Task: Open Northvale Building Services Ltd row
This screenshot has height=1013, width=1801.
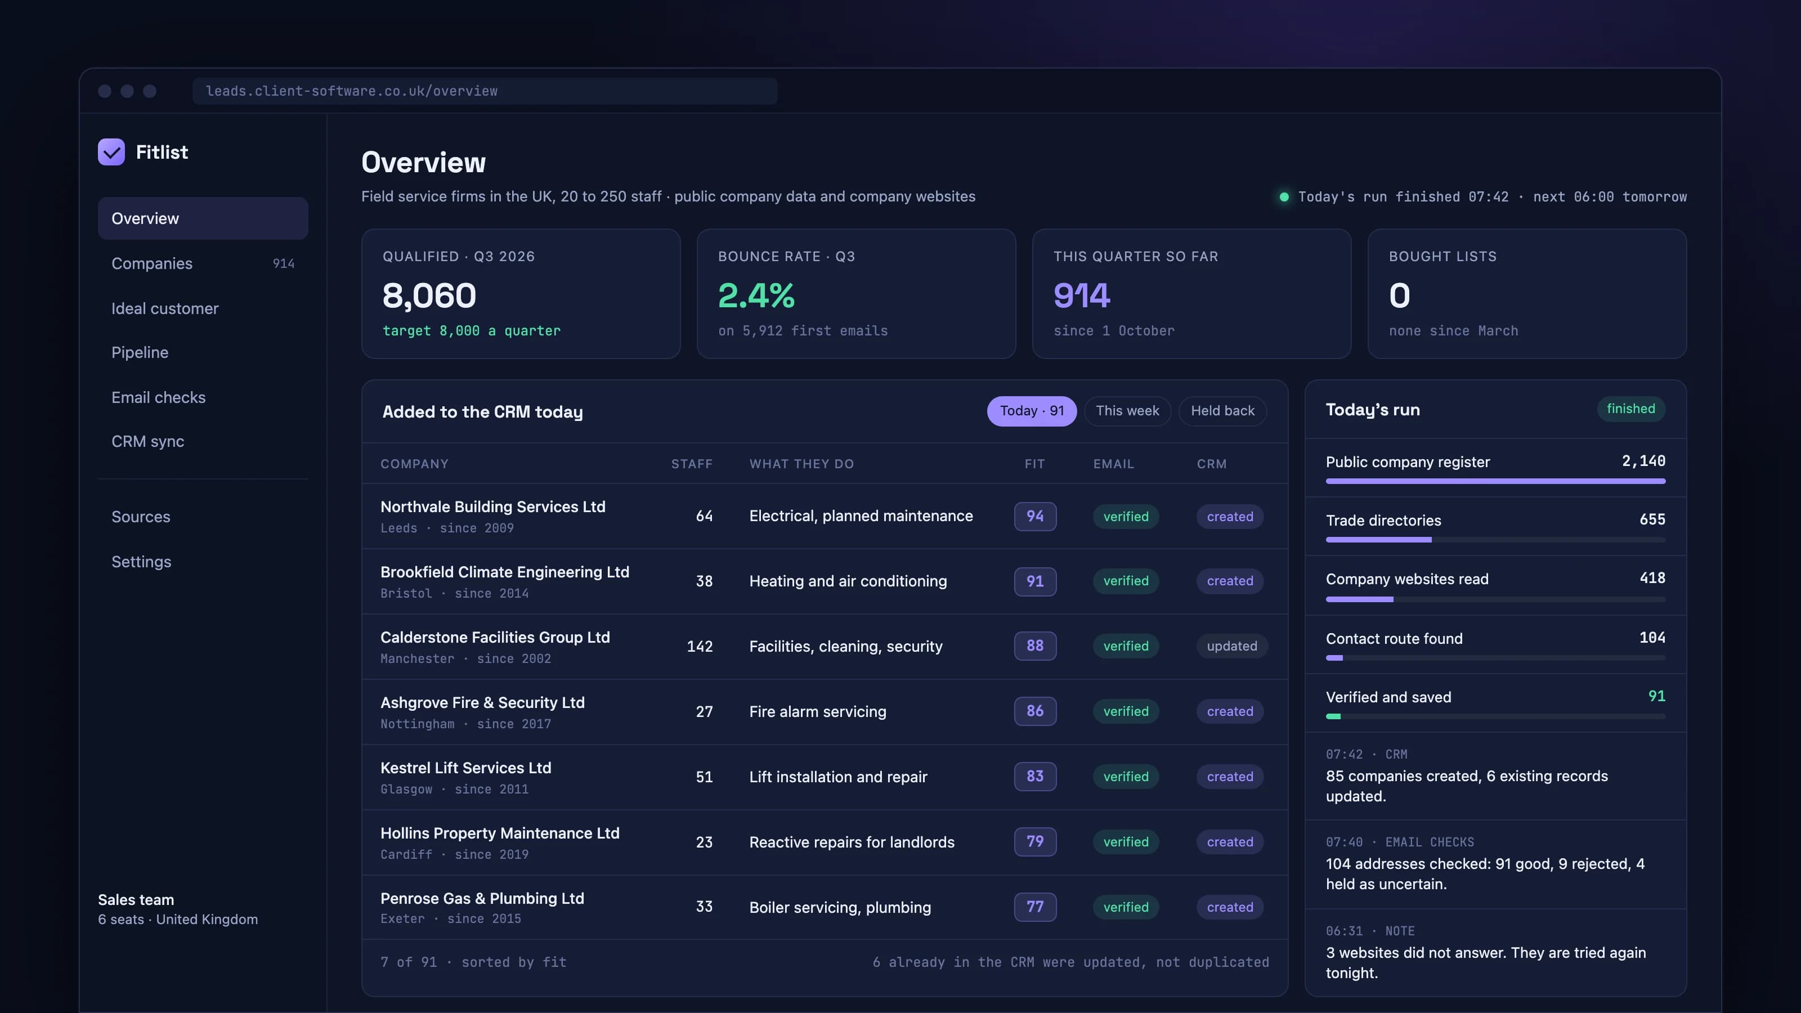Action: point(825,516)
